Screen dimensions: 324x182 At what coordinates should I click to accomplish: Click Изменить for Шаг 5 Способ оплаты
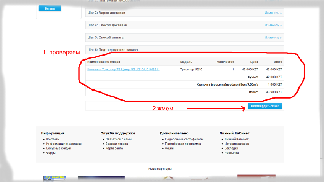tap(273, 38)
